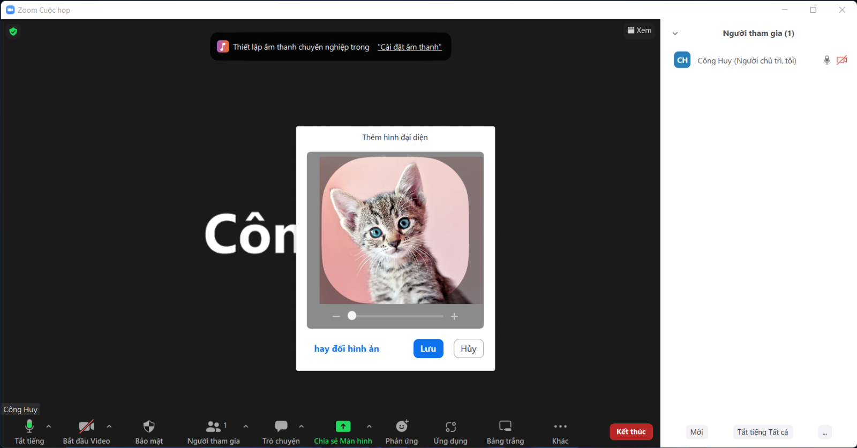Open Trò chuyện chat icon
This screenshot has height=448, width=857.
281,426
